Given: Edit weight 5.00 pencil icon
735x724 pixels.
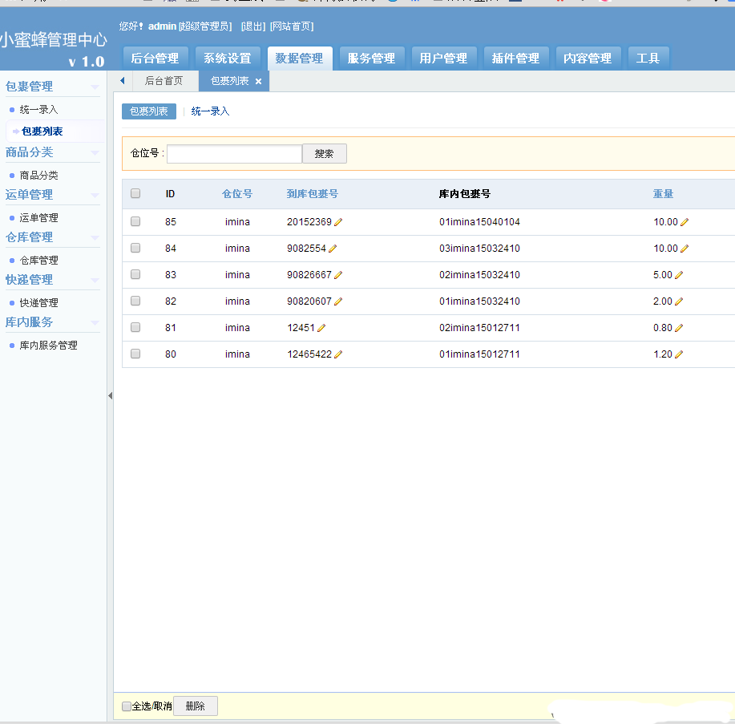Looking at the screenshot, I should [679, 275].
